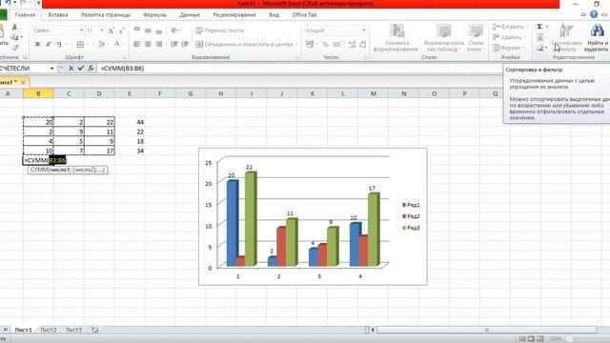Click the increase decimal places icon
The width and height of the screenshot is (610, 343).
(x=352, y=45)
